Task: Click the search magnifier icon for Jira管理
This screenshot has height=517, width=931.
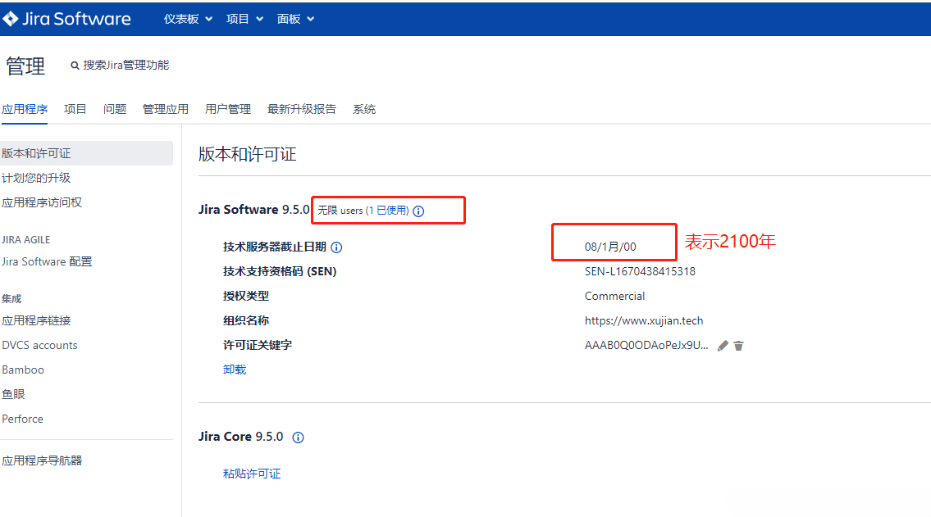Action: pyautogui.click(x=75, y=66)
